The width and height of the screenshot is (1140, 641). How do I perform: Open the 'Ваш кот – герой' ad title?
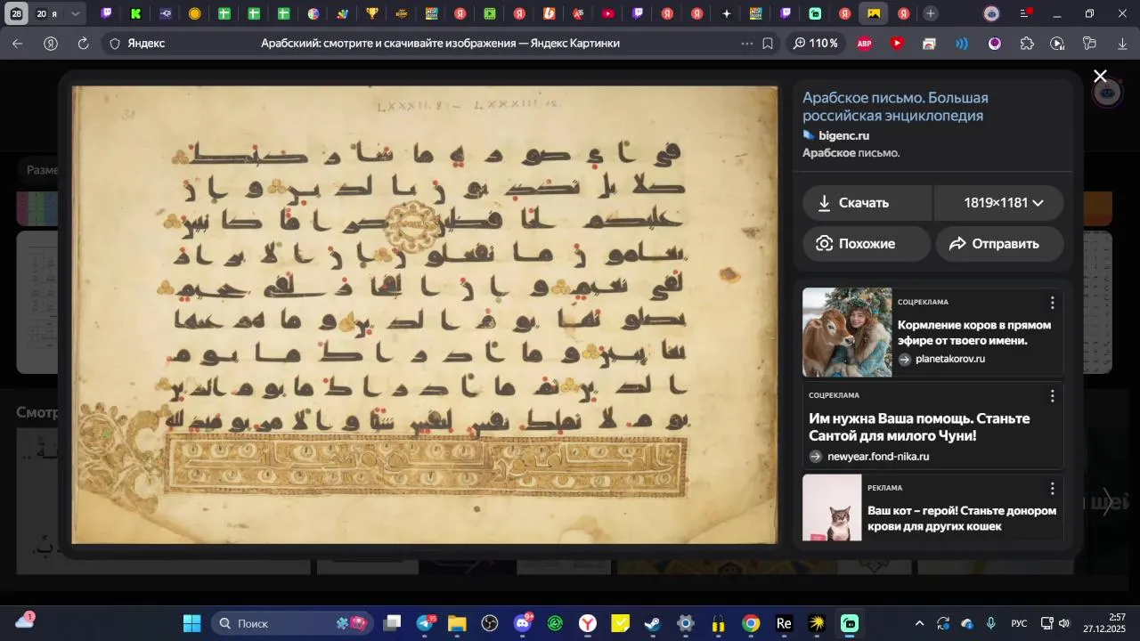(962, 518)
